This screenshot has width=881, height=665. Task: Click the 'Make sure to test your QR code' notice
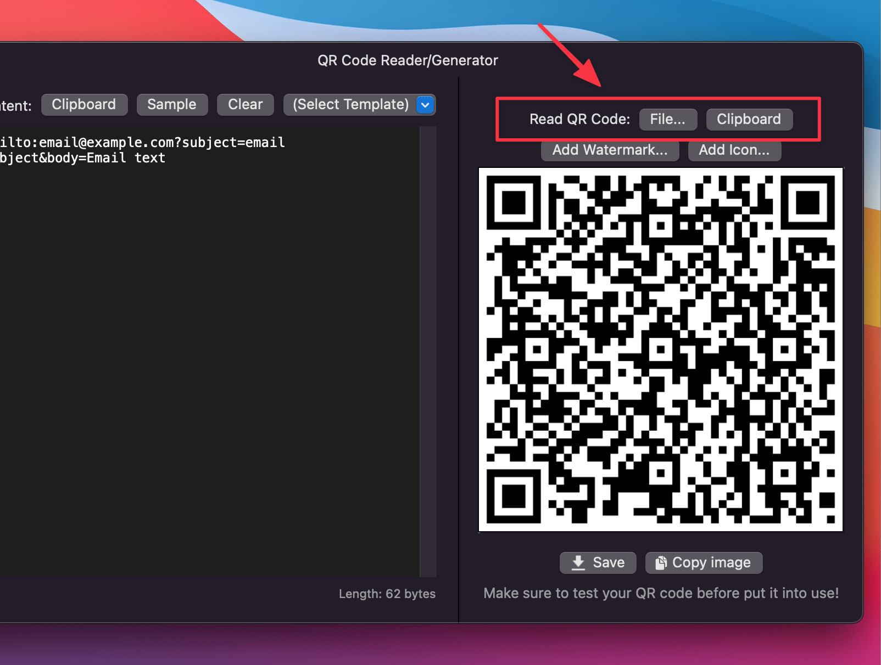(661, 593)
